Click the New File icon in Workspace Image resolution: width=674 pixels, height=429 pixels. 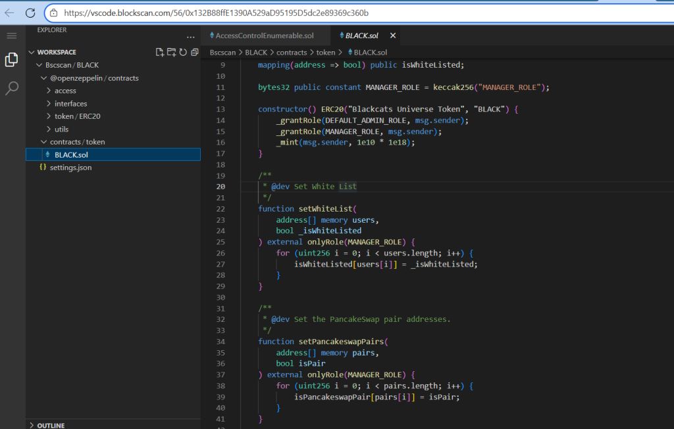click(x=159, y=52)
